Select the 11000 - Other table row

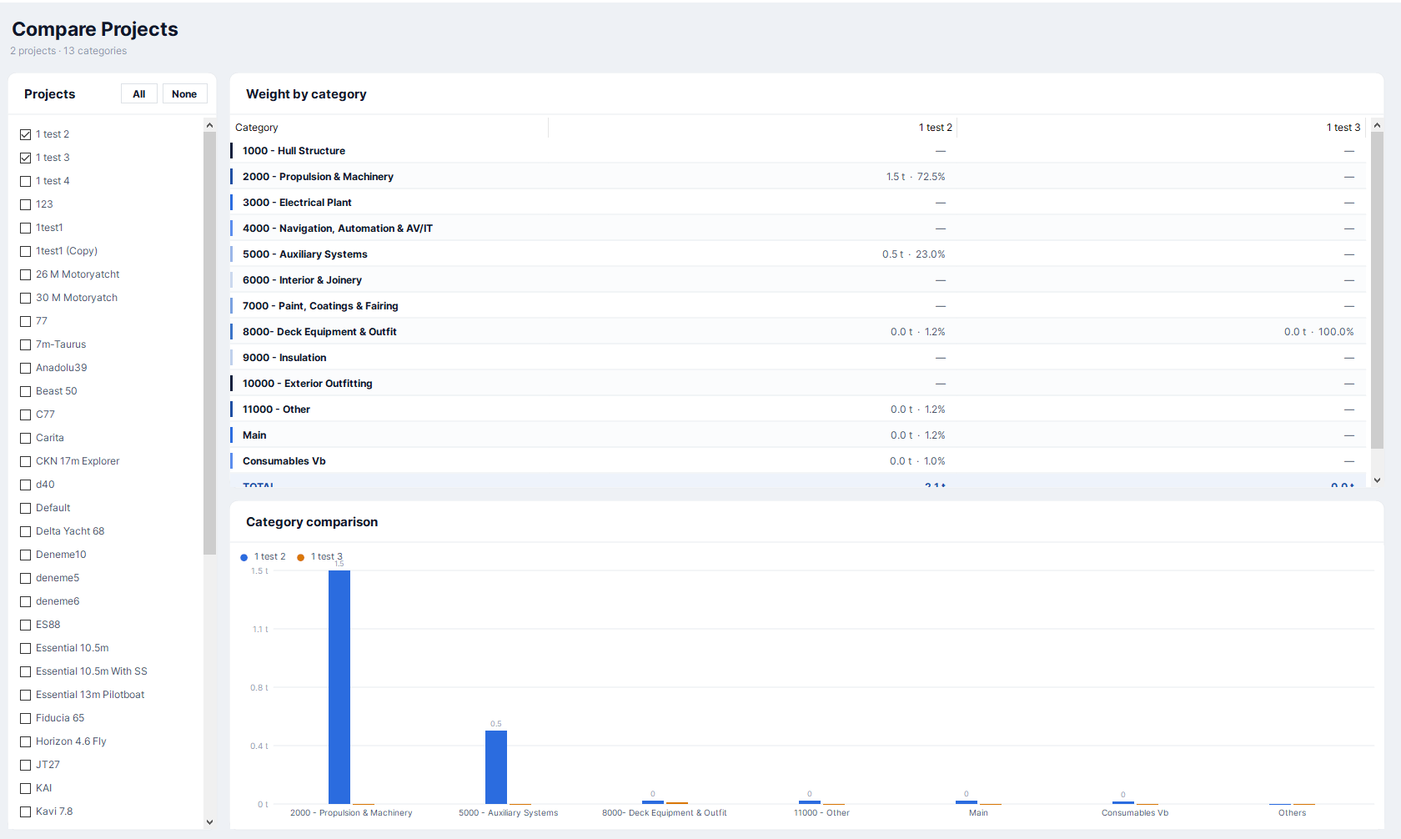798,409
